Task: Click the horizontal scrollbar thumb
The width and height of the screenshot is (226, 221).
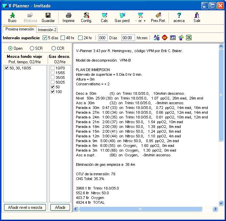Action: point(140,209)
